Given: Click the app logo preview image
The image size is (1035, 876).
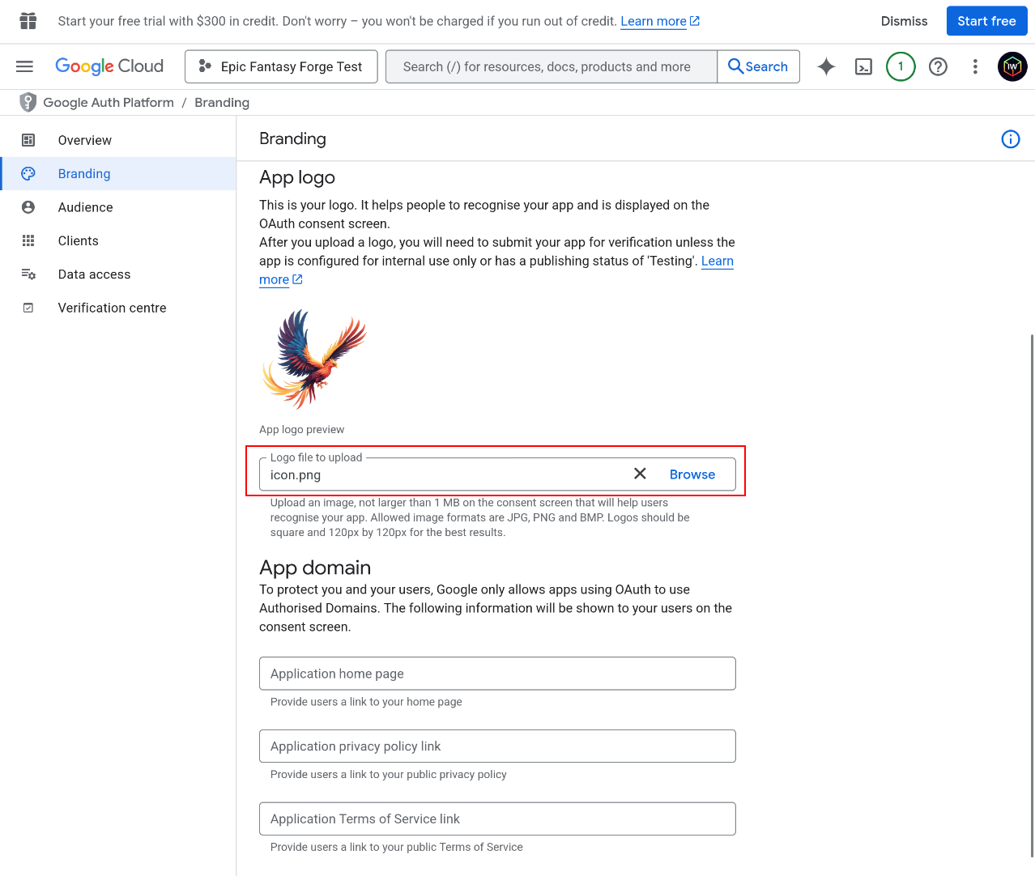Looking at the screenshot, I should click(x=313, y=359).
